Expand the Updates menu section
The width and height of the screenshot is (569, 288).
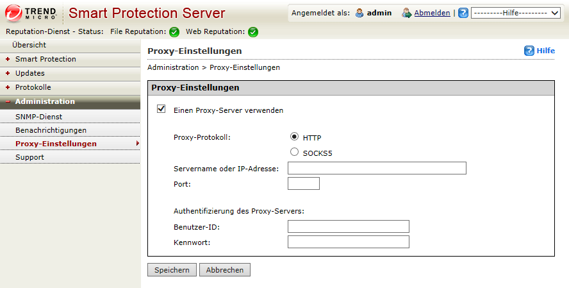point(29,73)
